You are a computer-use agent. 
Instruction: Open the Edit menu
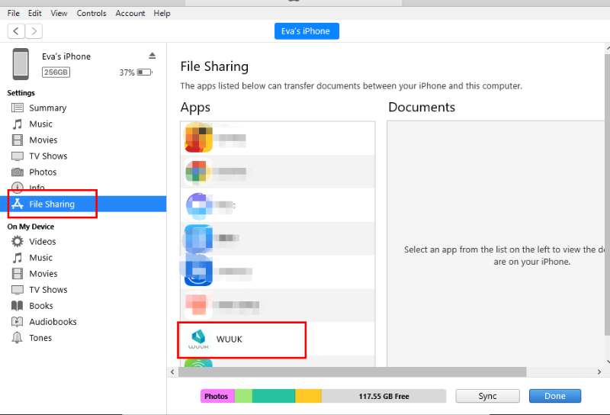pos(34,13)
